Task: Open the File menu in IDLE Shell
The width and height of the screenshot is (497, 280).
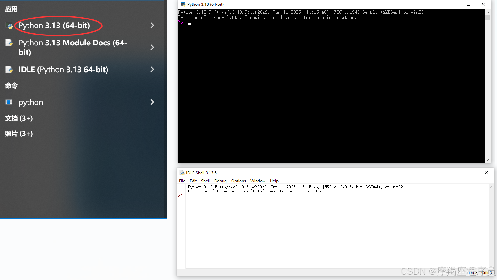Action: [x=182, y=181]
